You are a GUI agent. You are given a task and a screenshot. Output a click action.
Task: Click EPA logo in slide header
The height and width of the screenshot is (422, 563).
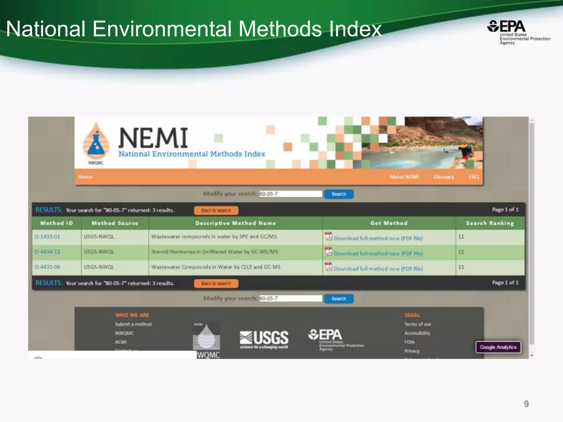pos(518,32)
